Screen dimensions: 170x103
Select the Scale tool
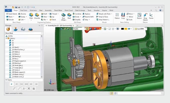click(x=129, y=20)
